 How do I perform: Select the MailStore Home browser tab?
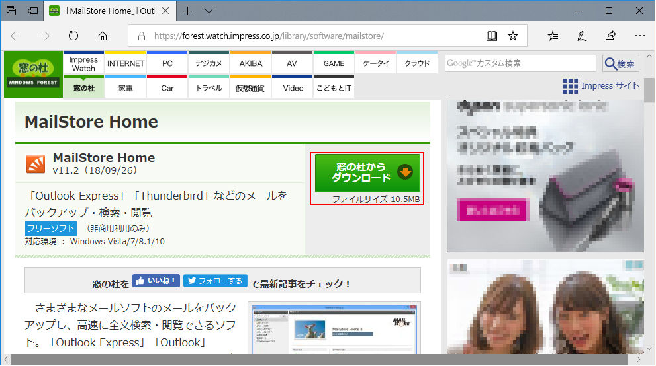click(x=111, y=11)
